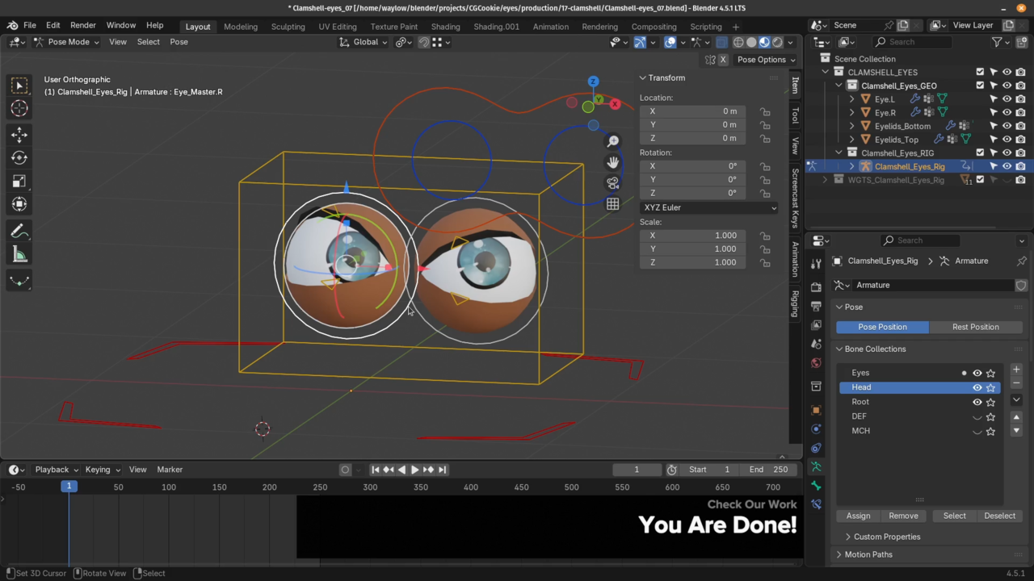Screen dimensions: 1034x581
Task: Hide the Eyelids_Top object in outliner
Action: click(x=1007, y=140)
